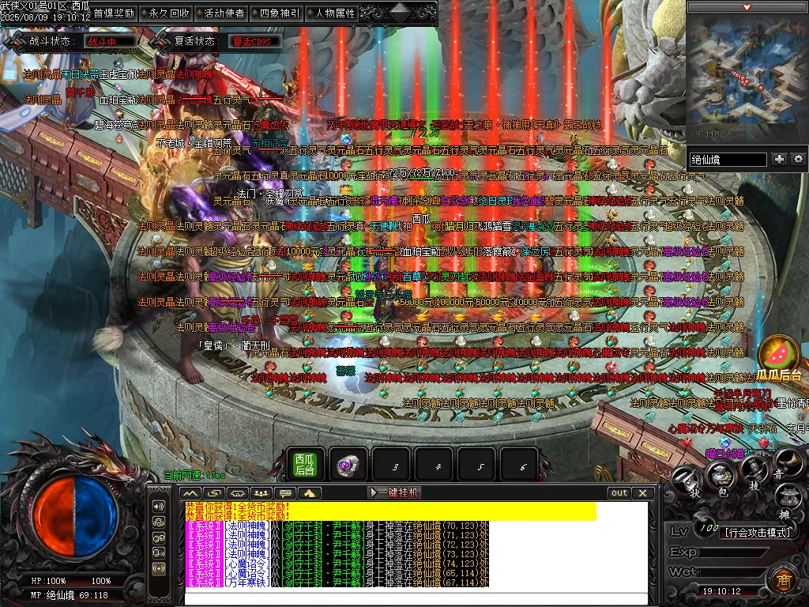Open the bag (包) inventory
Image resolution: width=809 pixels, height=607 pixels.
[x=721, y=475]
